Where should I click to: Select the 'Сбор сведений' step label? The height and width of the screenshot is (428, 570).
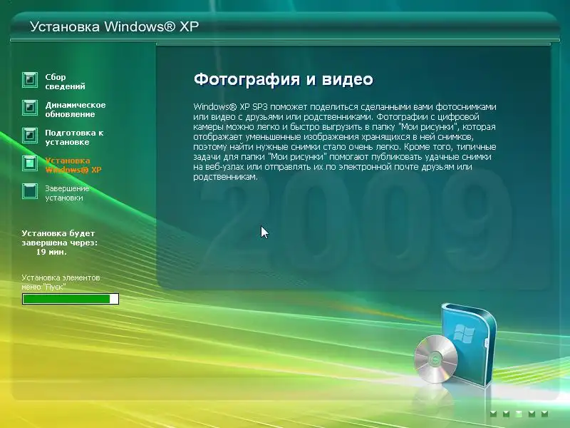point(65,82)
